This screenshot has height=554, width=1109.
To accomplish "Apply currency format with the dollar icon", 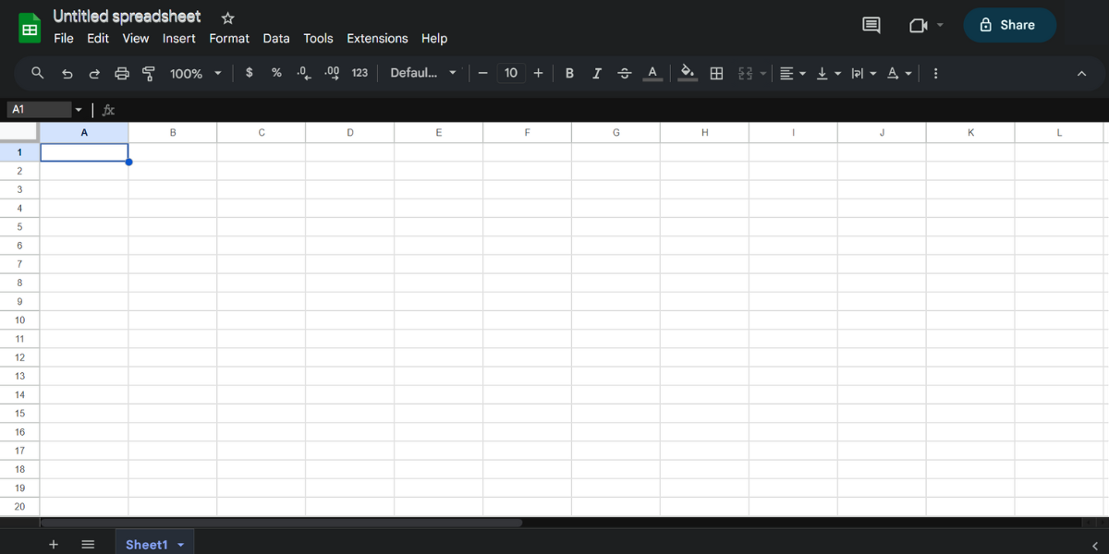I will [x=249, y=73].
